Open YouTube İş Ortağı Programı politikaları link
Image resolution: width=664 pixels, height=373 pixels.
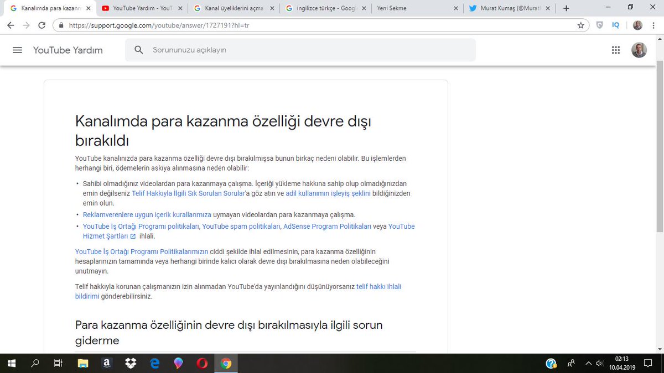(141, 227)
